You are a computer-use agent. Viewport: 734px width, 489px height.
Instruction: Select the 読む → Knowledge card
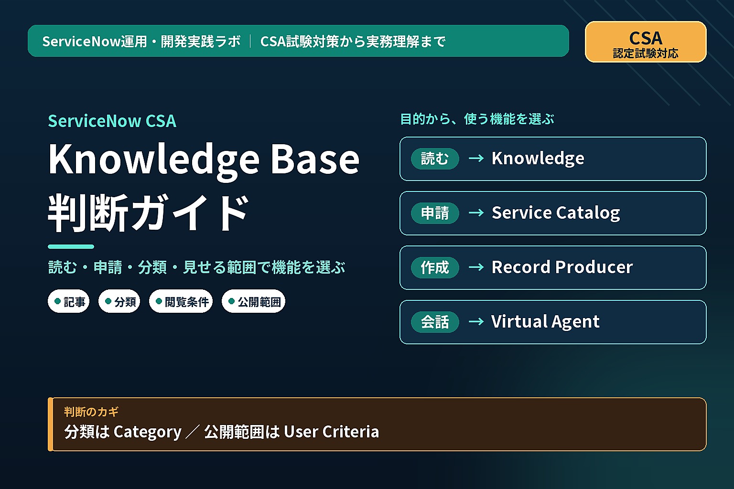click(553, 159)
